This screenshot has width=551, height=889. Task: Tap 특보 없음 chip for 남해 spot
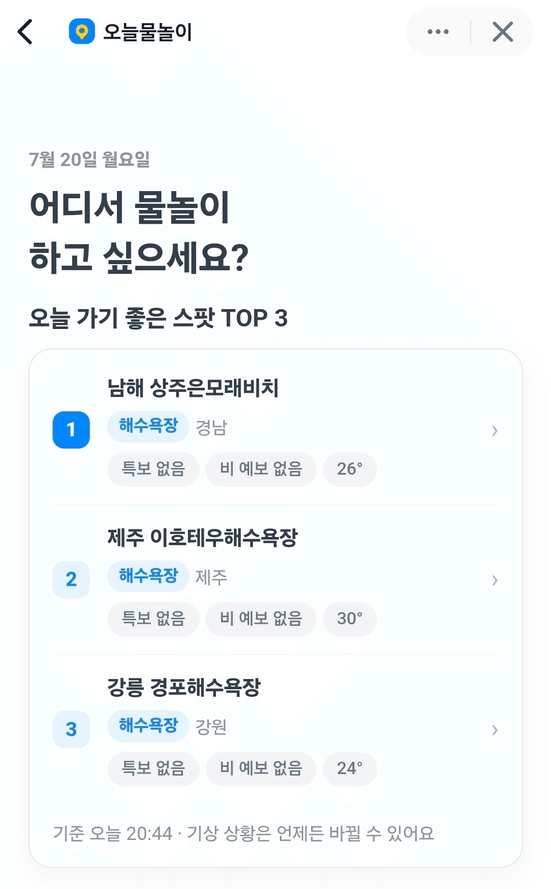(x=153, y=469)
